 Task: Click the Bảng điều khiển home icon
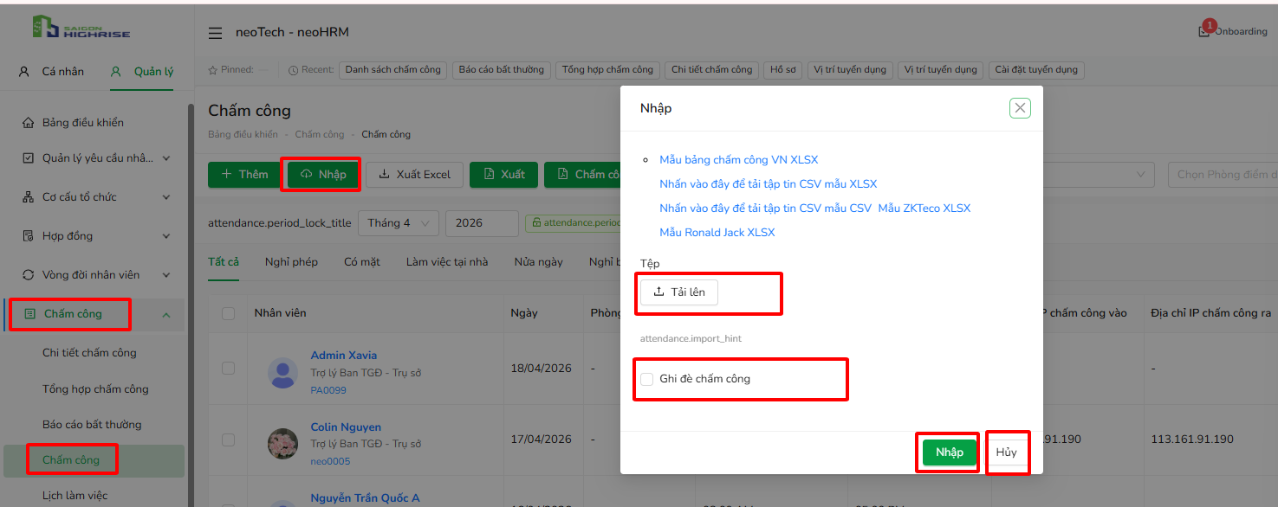pyautogui.click(x=28, y=123)
